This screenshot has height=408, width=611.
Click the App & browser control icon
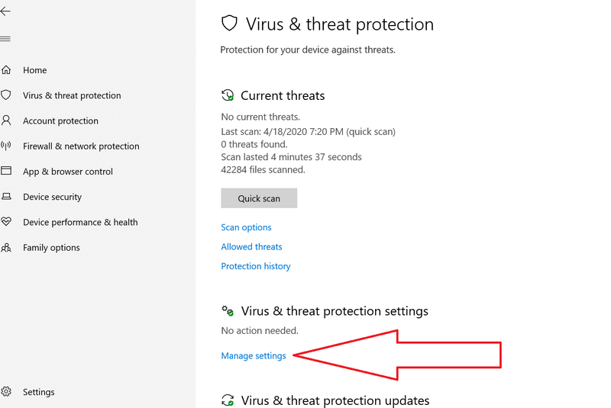click(6, 172)
